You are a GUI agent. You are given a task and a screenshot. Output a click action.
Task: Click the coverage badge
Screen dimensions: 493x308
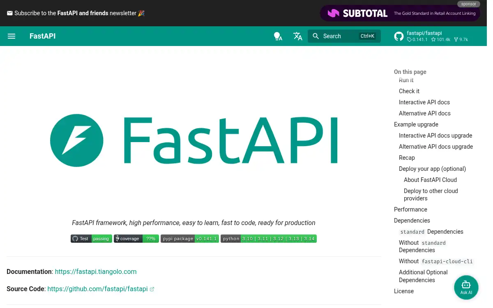[136, 239]
